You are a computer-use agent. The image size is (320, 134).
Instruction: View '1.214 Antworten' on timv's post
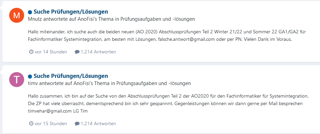[98, 123]
